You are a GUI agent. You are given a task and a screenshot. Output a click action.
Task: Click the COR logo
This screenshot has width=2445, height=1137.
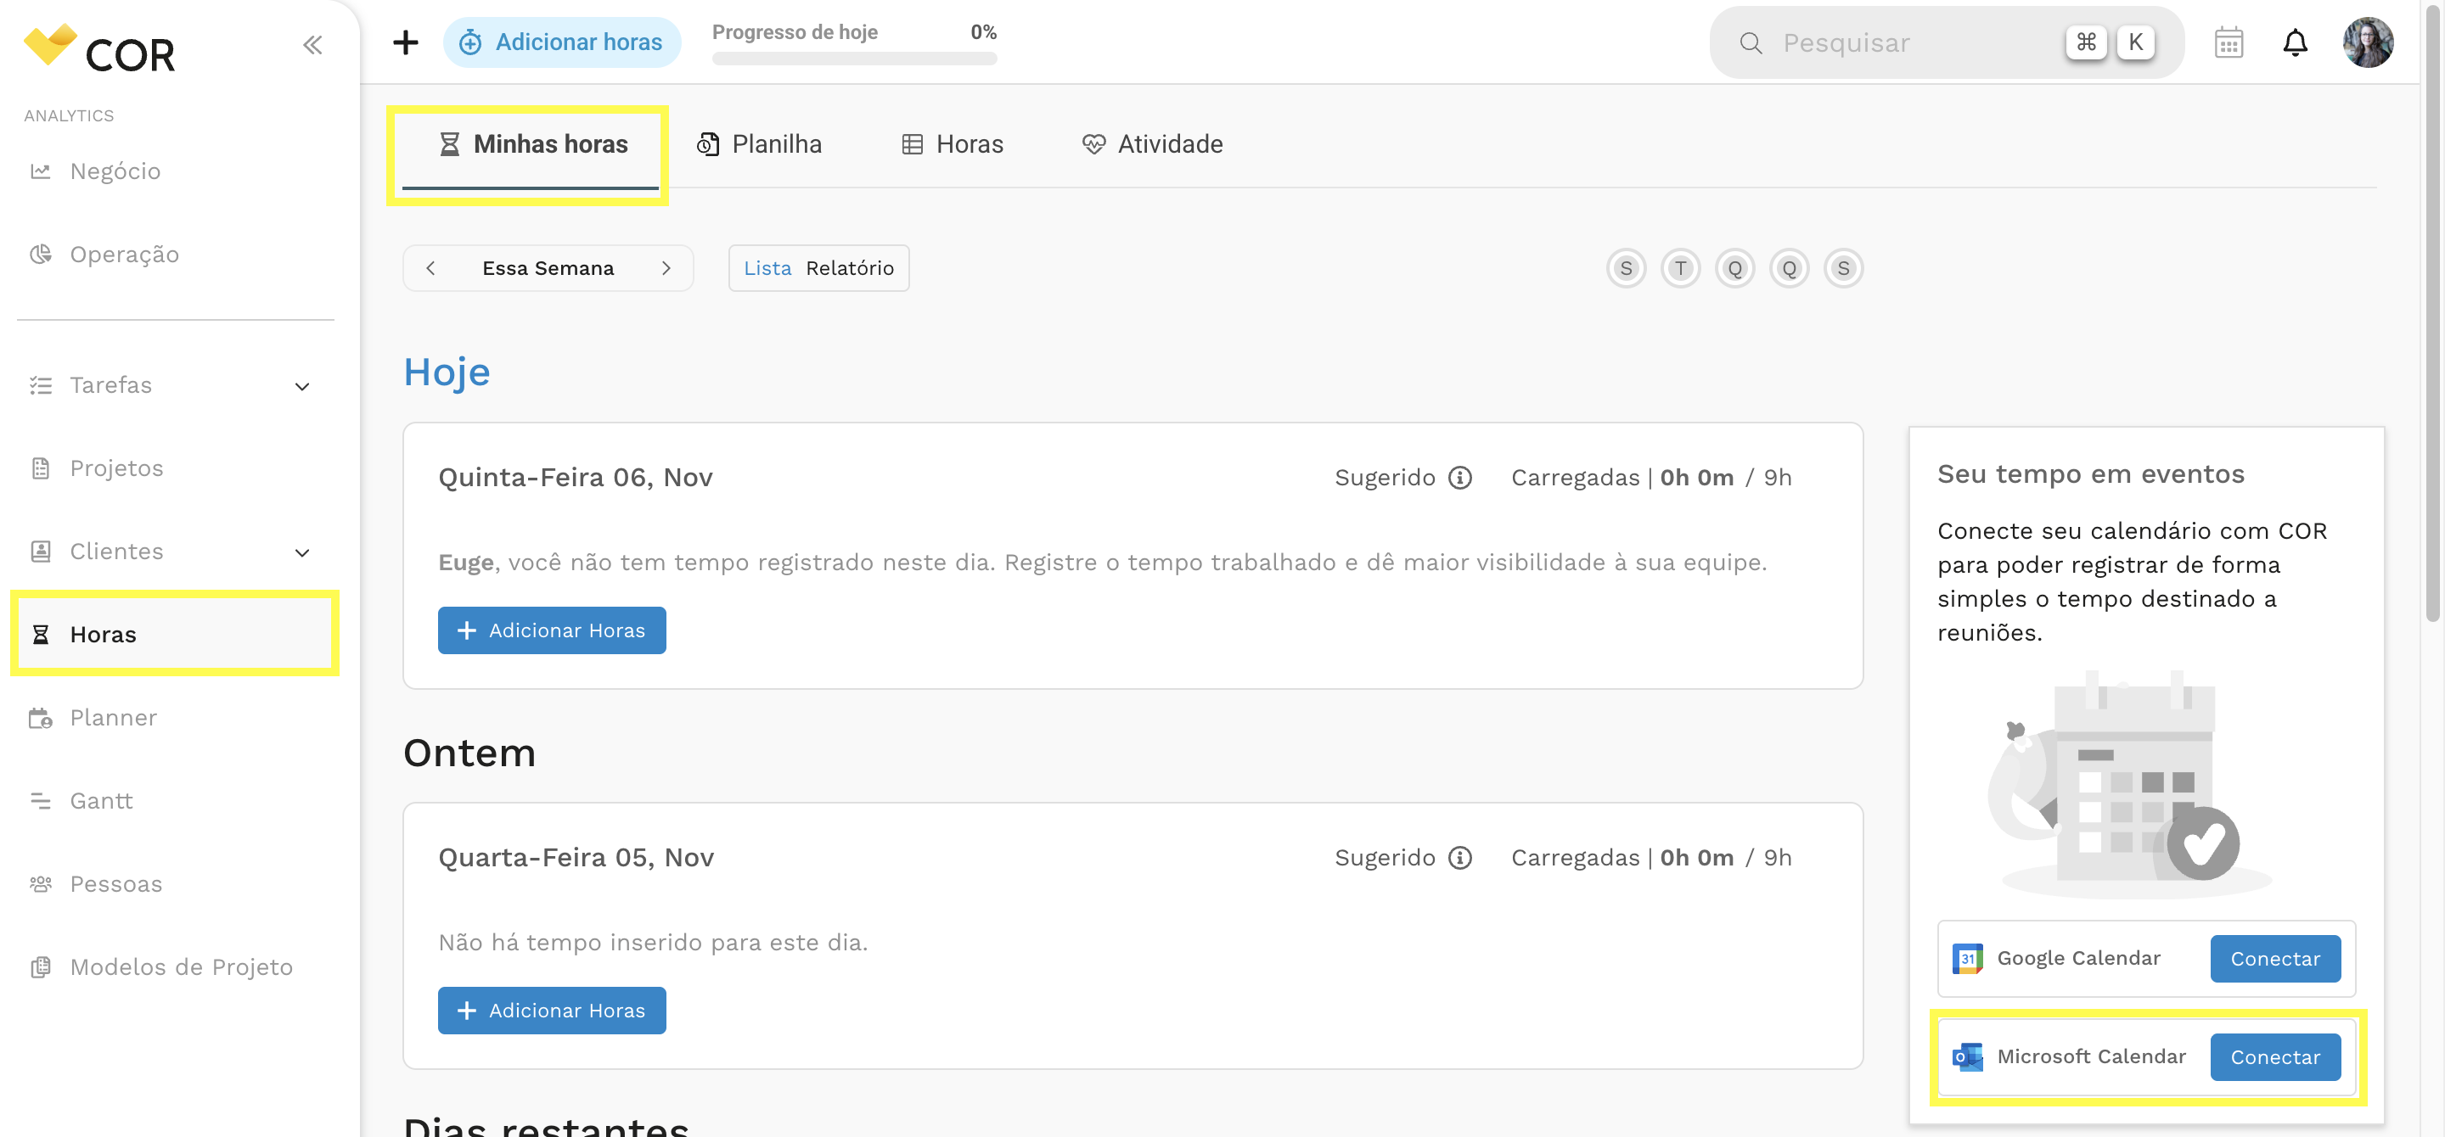click(x=99, y=49)
